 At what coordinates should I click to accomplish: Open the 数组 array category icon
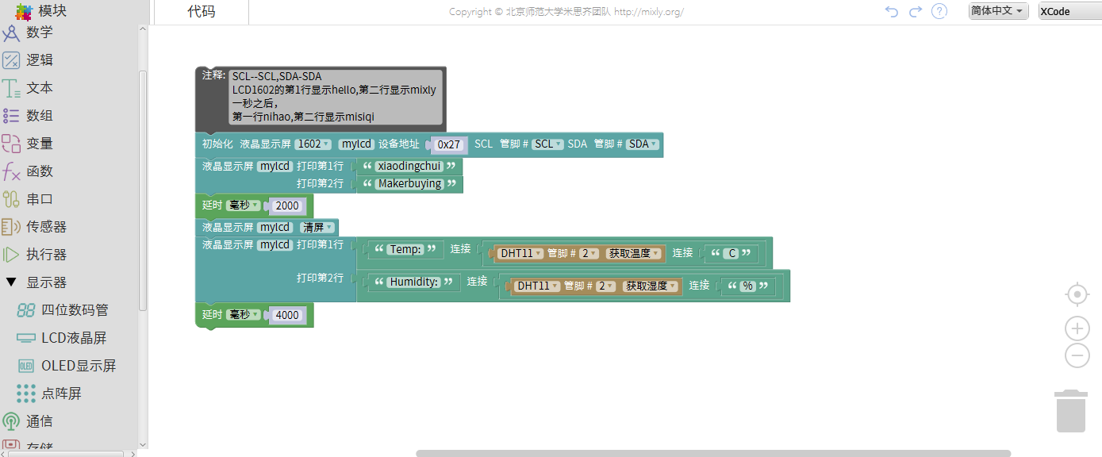click(x=11, y=116)
